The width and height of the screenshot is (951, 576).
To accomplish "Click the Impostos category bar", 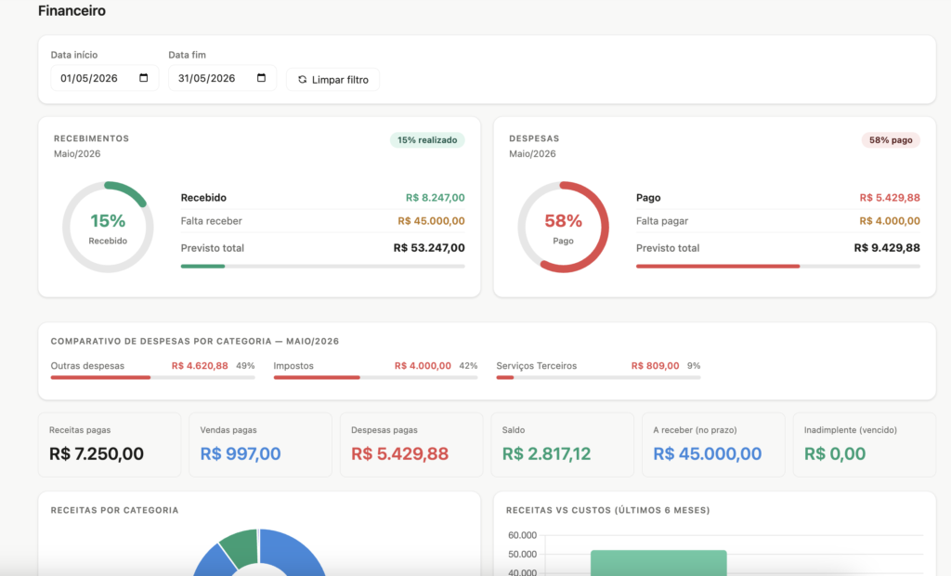I will point(375,377).
